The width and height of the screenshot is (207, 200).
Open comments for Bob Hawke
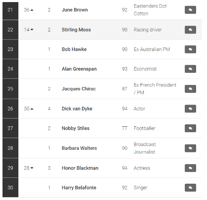(x=190, y=49)
